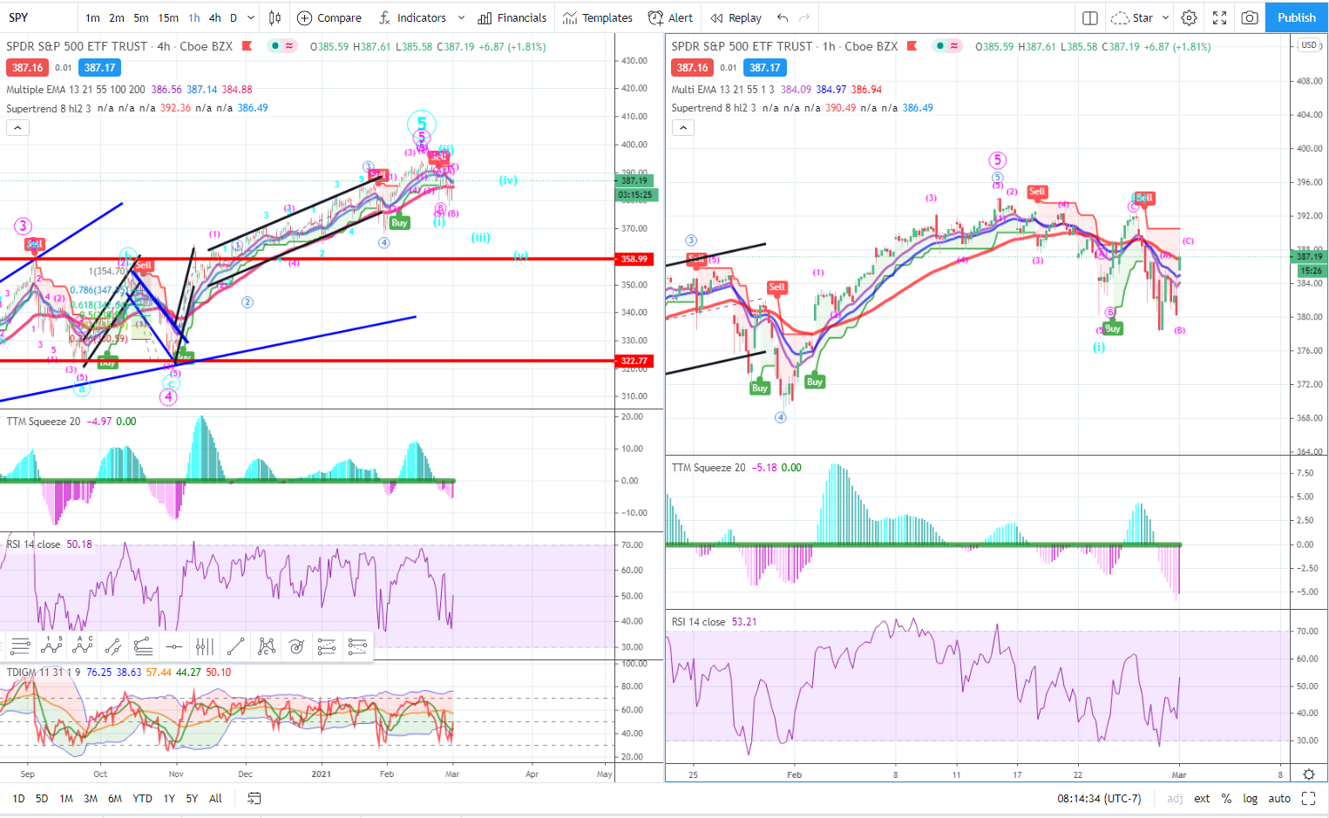Click the blue 387.17 buy button on 1h chart
Screen dimensions: 1329x818
pyautogui.click(x=765, y=67)
